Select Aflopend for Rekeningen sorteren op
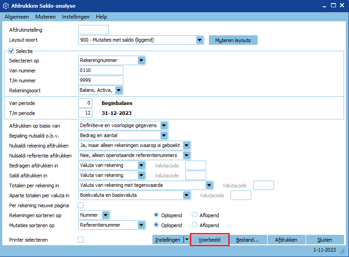This screenshot has height=257, width=349. coord(195,215)
